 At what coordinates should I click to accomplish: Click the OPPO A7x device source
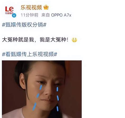click(x=61, y=15)
